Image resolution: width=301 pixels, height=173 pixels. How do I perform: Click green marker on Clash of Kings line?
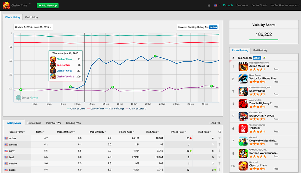click(155, 56)
